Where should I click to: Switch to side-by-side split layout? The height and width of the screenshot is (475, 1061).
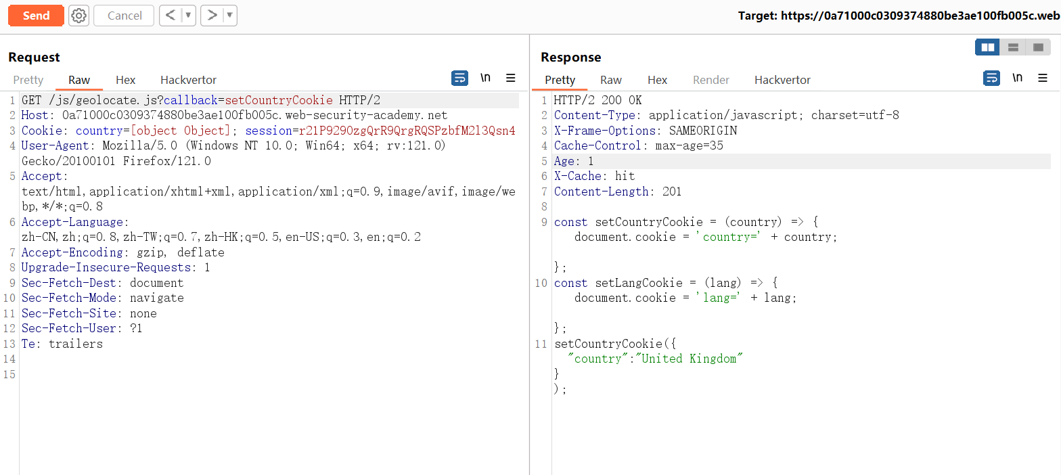(x=987, y=47)
